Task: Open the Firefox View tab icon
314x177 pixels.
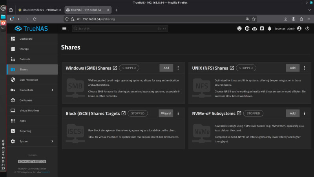Action: [x=11, y=10]
